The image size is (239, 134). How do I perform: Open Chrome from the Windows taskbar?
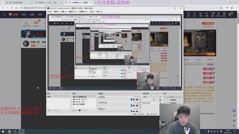point(9,131)
